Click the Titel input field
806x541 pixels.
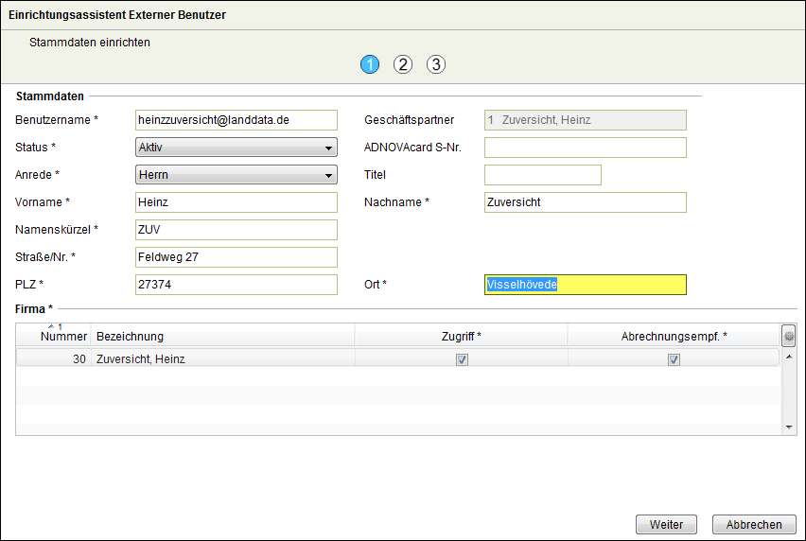[542, 175]
